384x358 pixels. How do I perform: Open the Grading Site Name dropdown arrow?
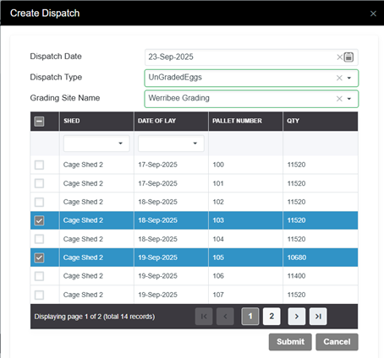(349, 99)
